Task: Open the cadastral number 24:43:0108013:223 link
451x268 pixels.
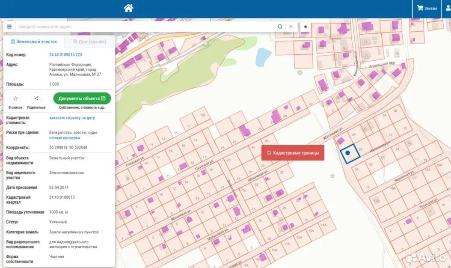Action: click(x=65, y=55)
